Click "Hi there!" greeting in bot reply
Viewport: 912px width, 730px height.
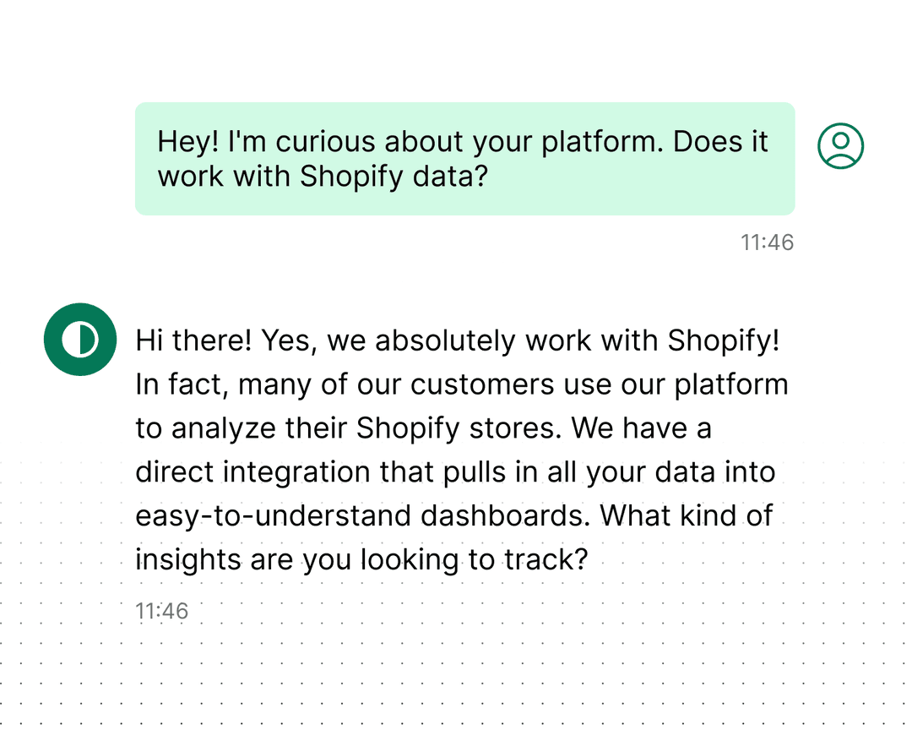click(193, 340)
